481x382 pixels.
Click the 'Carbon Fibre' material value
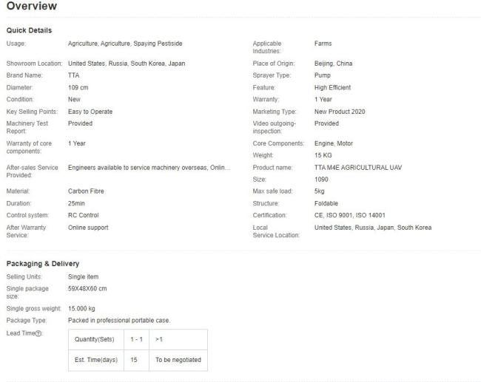[x=86, y=191]
